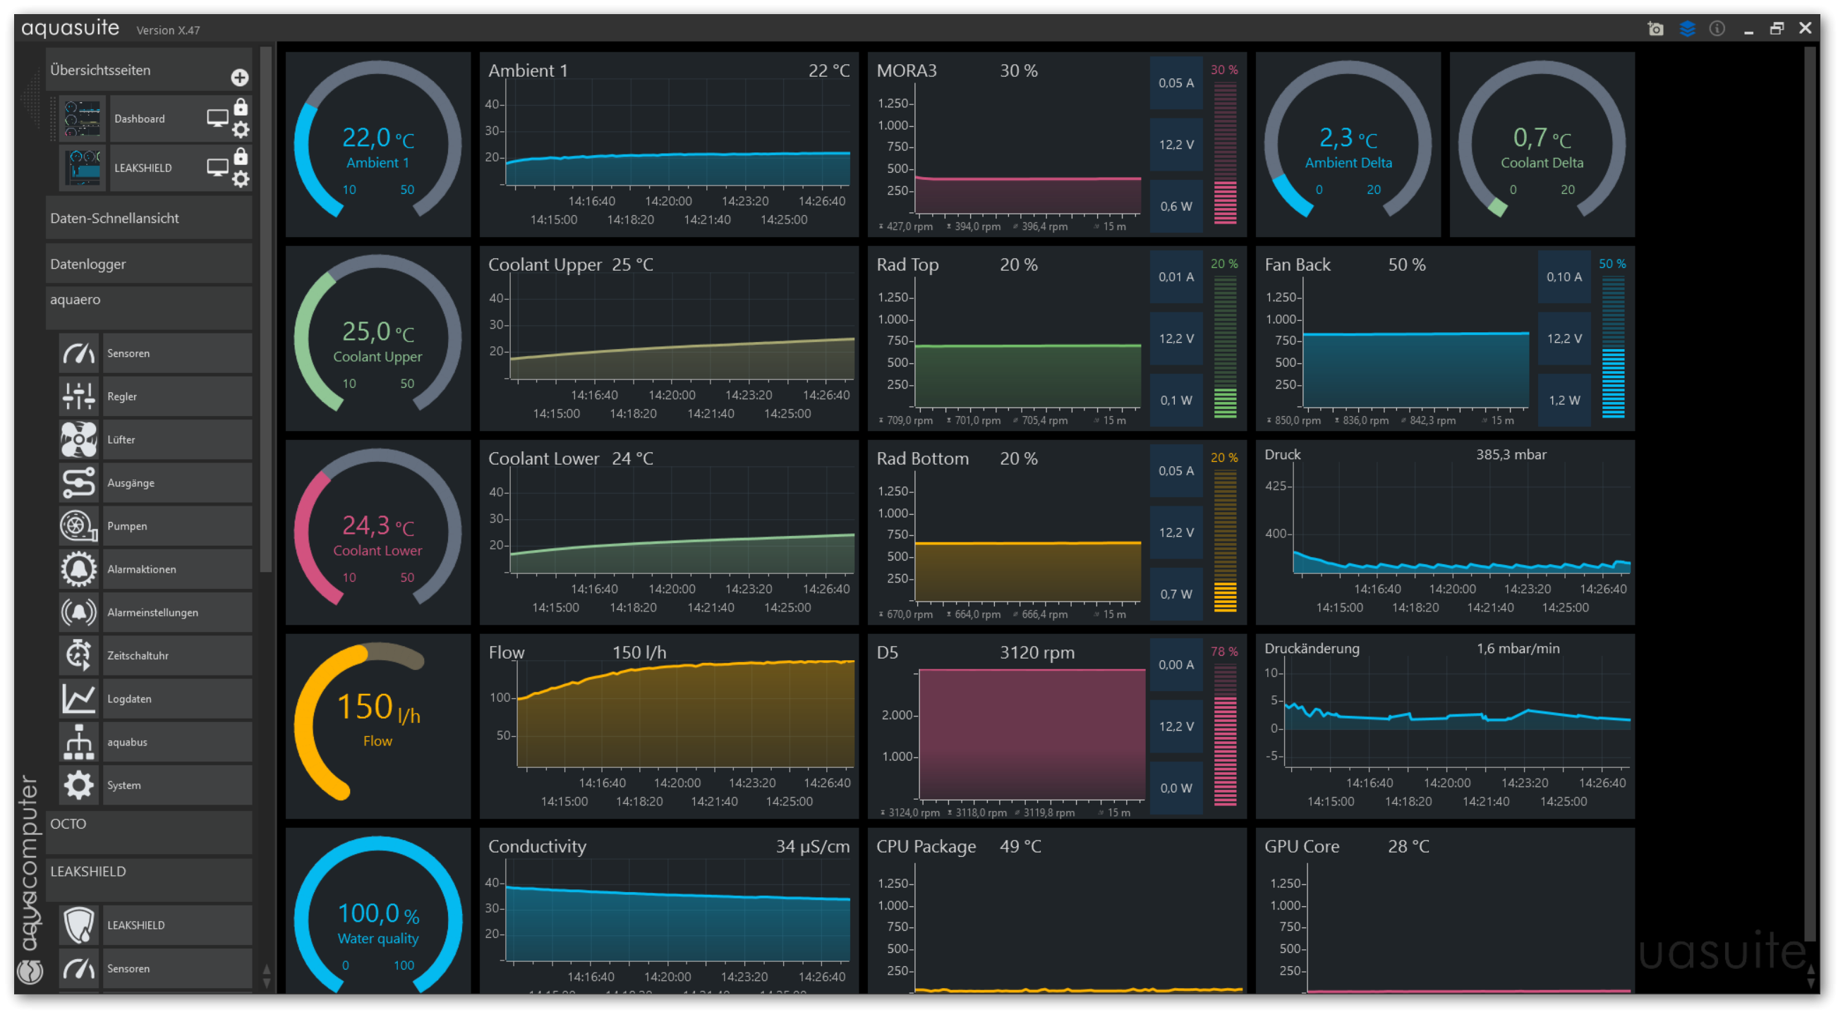Click the aquabus network icon
The height and width of the screenshot is (1012, 1838).
(78, 742)
